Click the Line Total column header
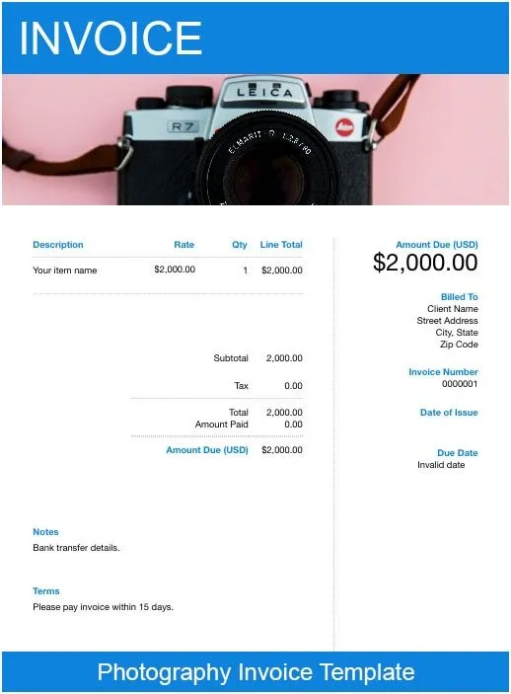The image size is (511, 694). click(x=281, y=244)
